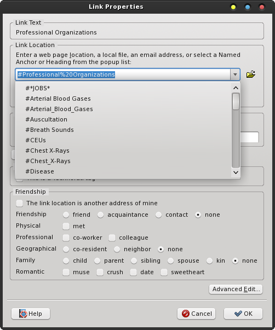Click the blue window button
This screenshot has height=330, width=275.
248,7
